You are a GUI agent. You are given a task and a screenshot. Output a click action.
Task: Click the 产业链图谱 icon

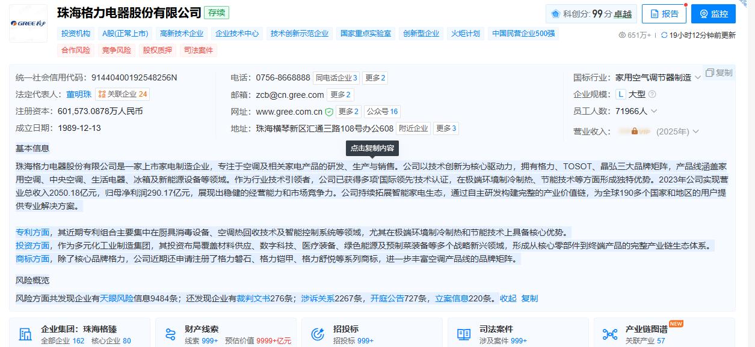click(x=610, y=334)
